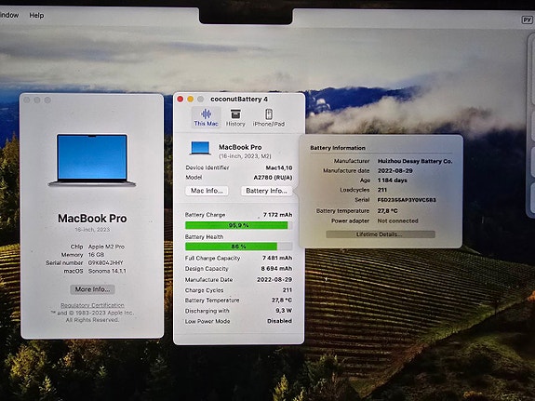Click the Serial number value in About window

click(106, 262)
